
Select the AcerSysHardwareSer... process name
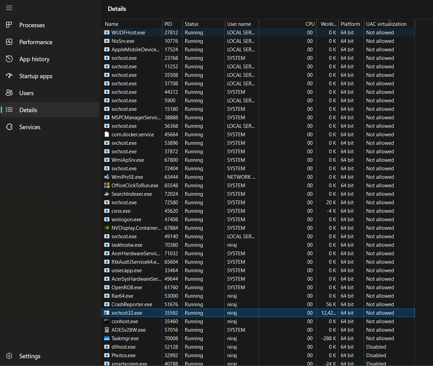click(136, 279)
